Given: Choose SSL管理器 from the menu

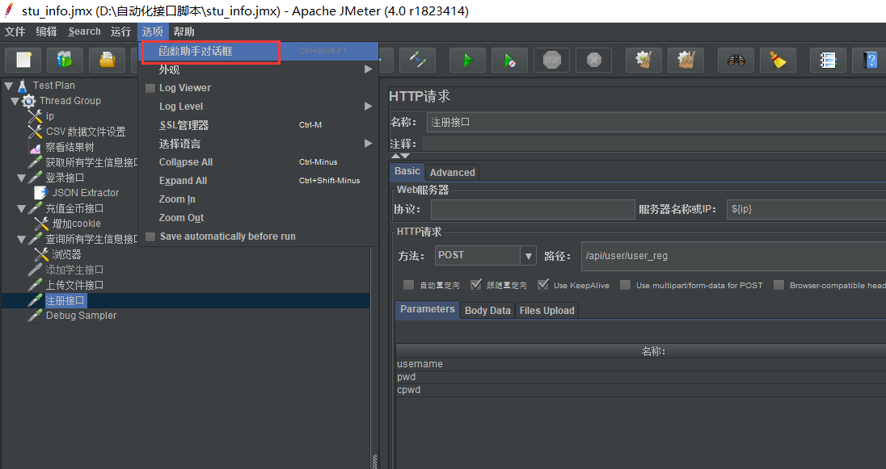Looking at the screenshot, I should 258,125.
